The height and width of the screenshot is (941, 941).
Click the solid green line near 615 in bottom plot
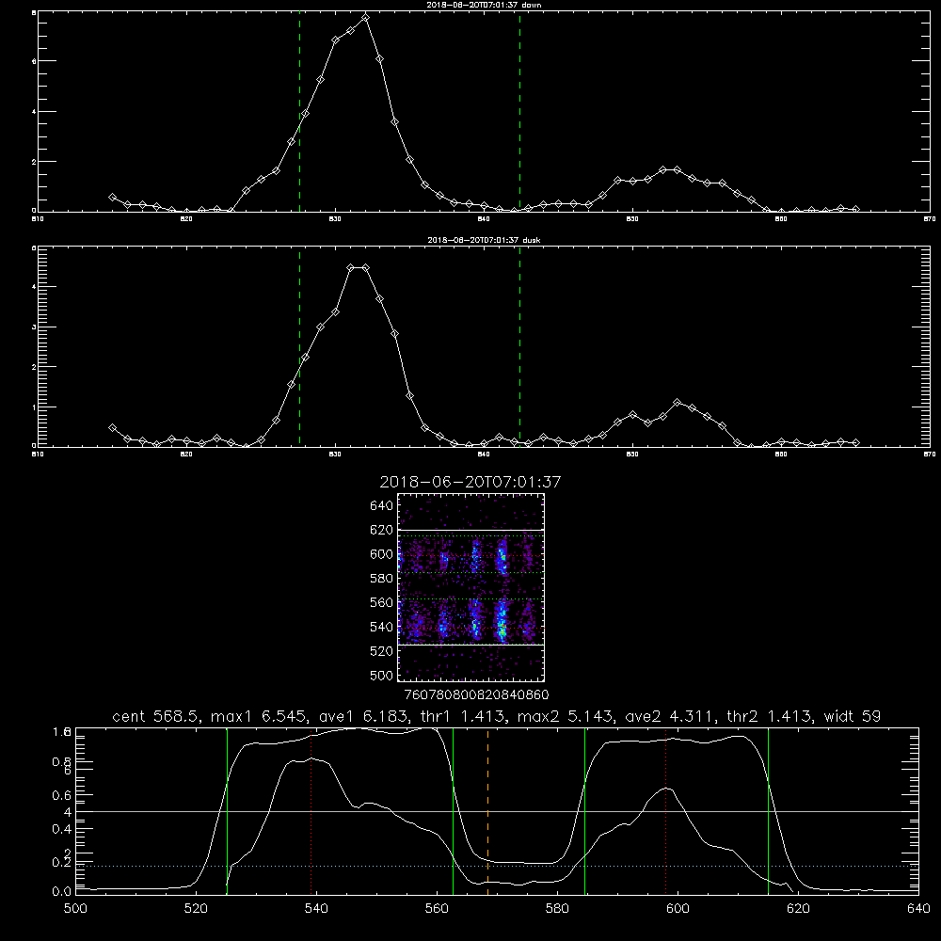click(x=768, y=810)
